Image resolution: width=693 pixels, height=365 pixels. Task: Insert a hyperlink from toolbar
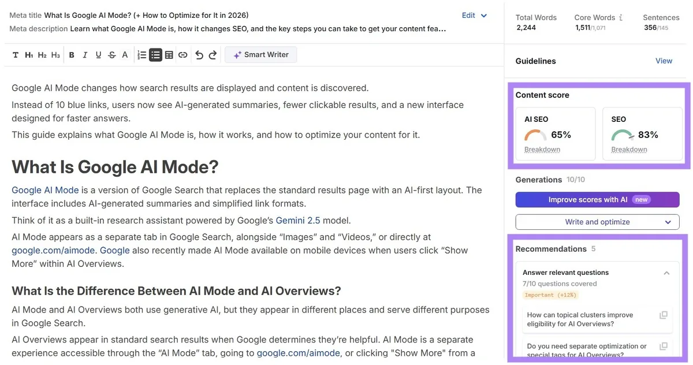click(182, 55)
